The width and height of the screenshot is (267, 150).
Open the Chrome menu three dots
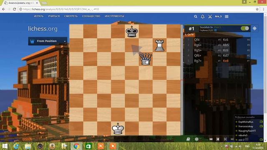point(264,9)
